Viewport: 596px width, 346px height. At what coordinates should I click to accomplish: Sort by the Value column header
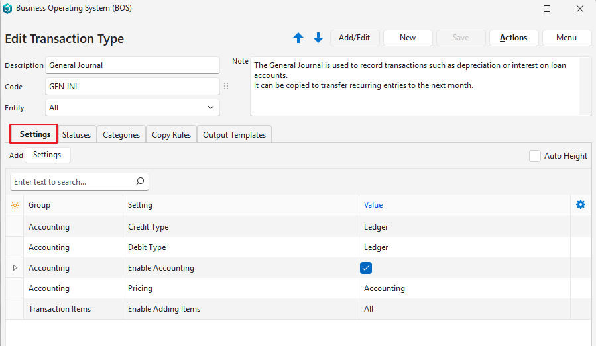[x=373, y=205]
